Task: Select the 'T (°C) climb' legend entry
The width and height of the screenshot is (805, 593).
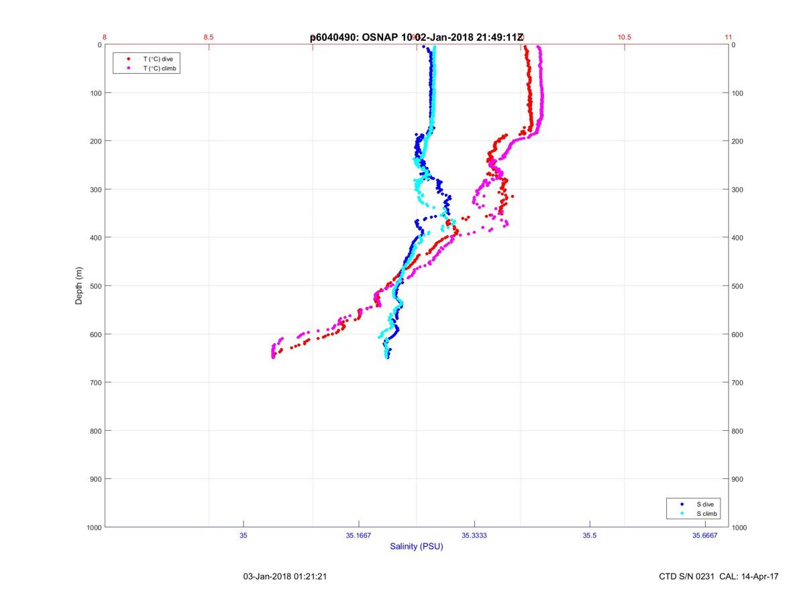Action: [160, 68]
